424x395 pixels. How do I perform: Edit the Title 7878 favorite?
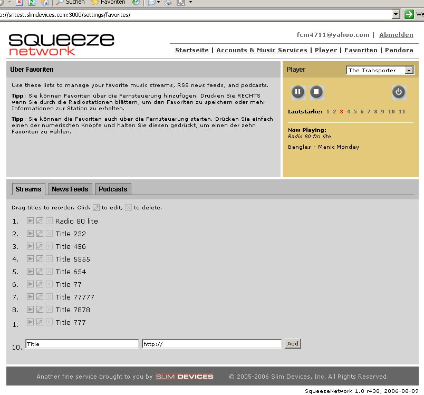(40, 310)
